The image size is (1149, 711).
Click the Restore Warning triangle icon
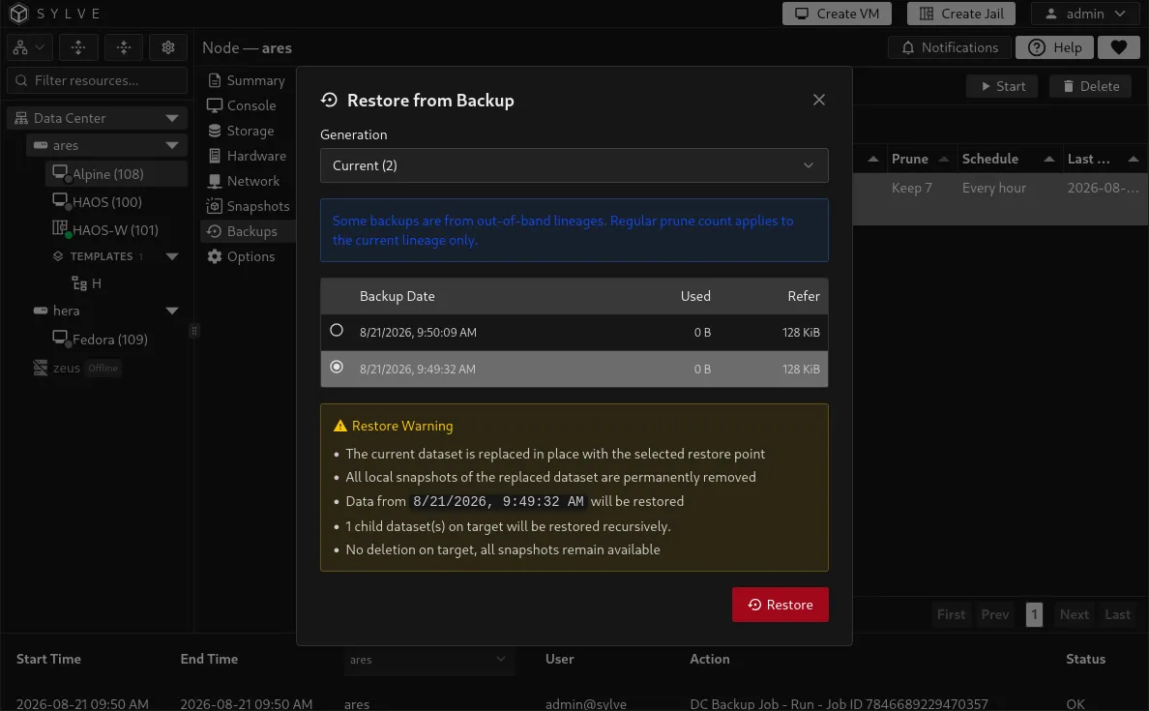click(340, 426)
